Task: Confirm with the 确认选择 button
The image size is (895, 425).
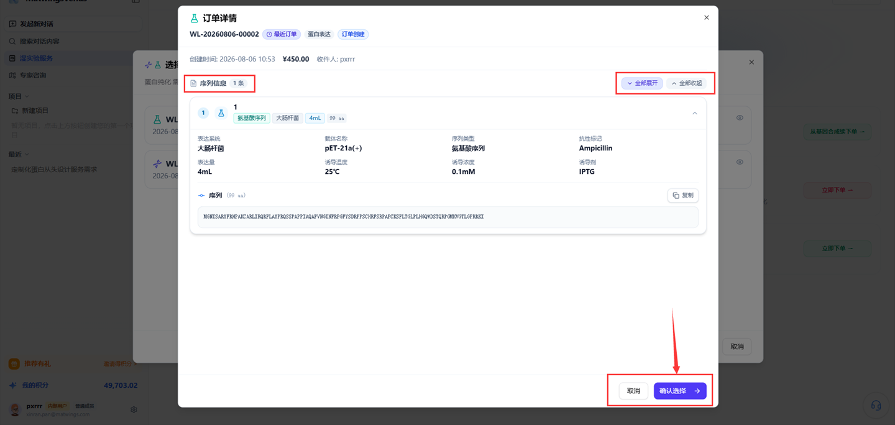Action: pos(680,391)
